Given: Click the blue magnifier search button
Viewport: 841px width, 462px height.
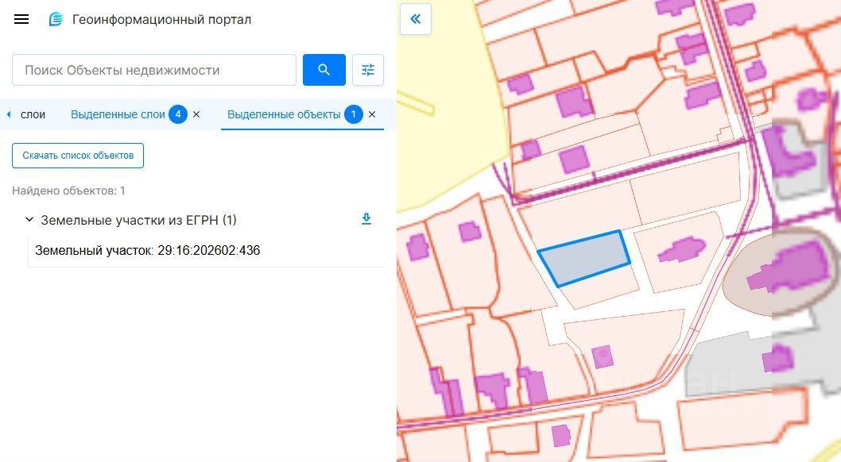Looking at the screenshot, I should click(324, 70).
